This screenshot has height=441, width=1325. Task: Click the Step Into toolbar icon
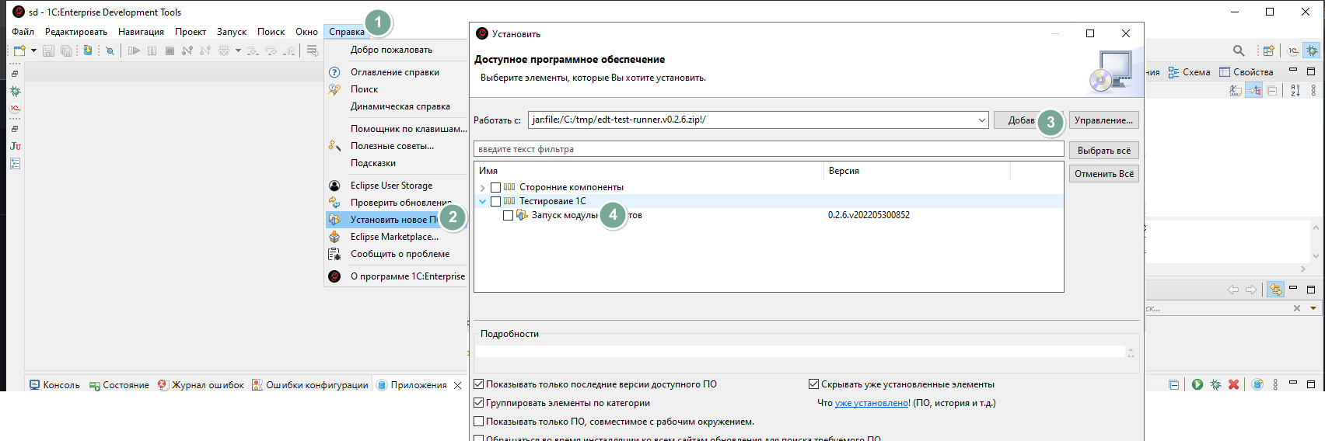tap(252, 50)
